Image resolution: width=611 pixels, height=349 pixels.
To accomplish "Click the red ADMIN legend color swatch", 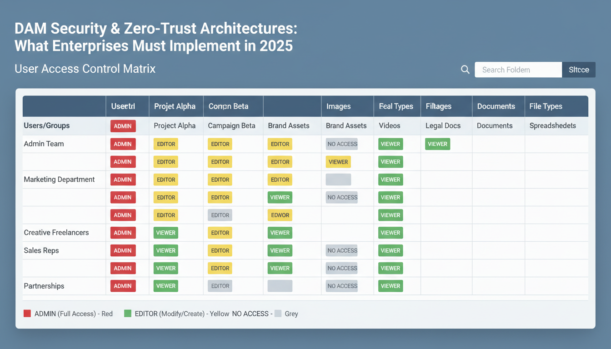I will (27, 314).
